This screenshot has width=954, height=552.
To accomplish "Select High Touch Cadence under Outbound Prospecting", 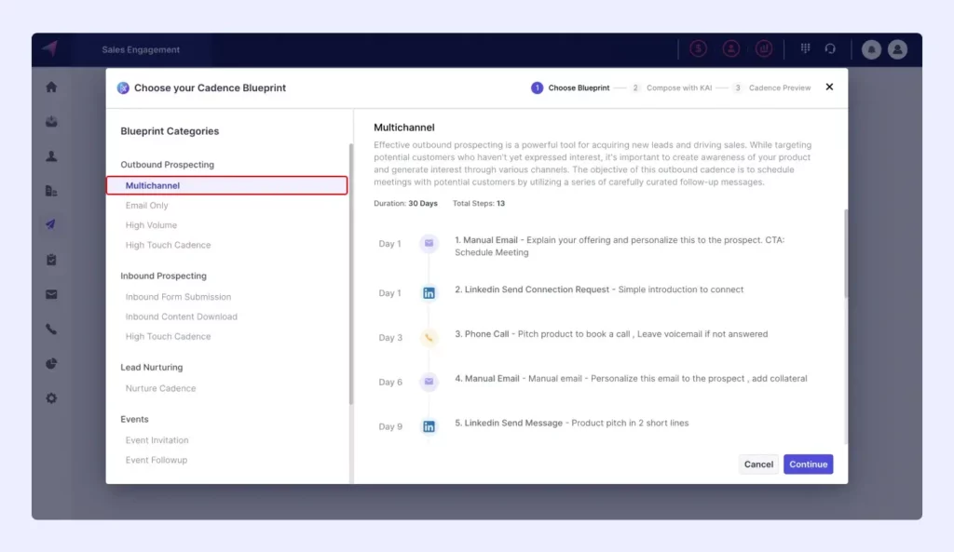I will [x=168, y=245].
